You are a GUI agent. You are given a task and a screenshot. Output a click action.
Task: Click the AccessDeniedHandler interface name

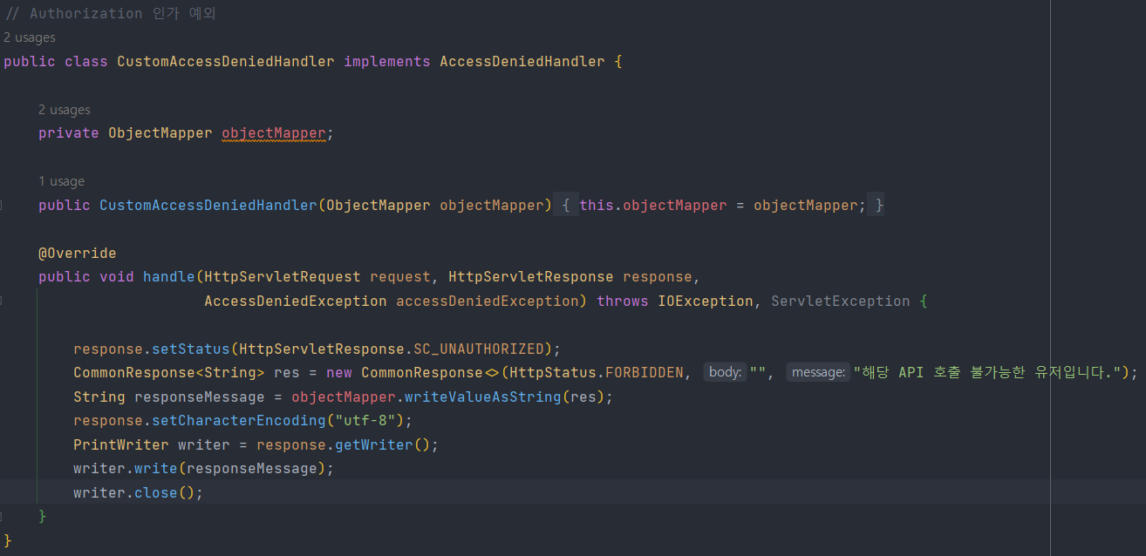[522, 61]
